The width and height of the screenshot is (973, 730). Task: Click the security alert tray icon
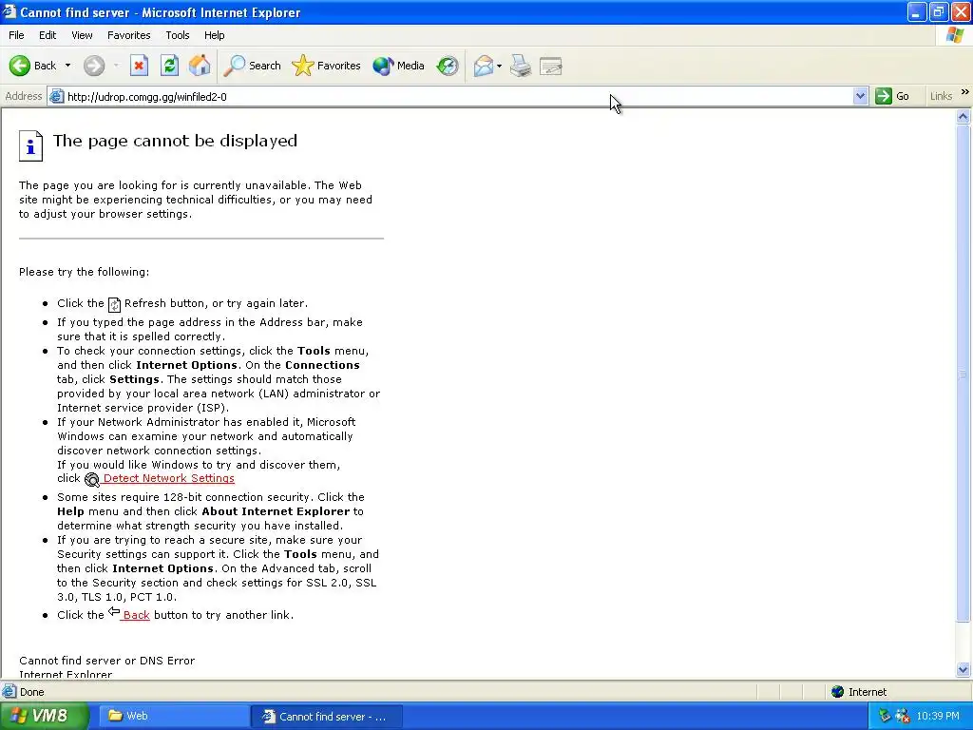pos(903,717)
